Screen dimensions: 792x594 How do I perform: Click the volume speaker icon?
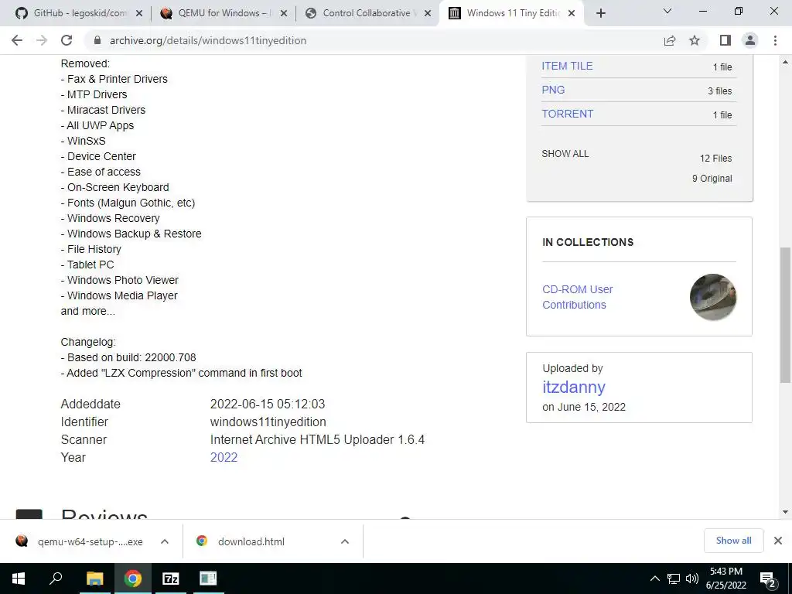pos(692,579)
